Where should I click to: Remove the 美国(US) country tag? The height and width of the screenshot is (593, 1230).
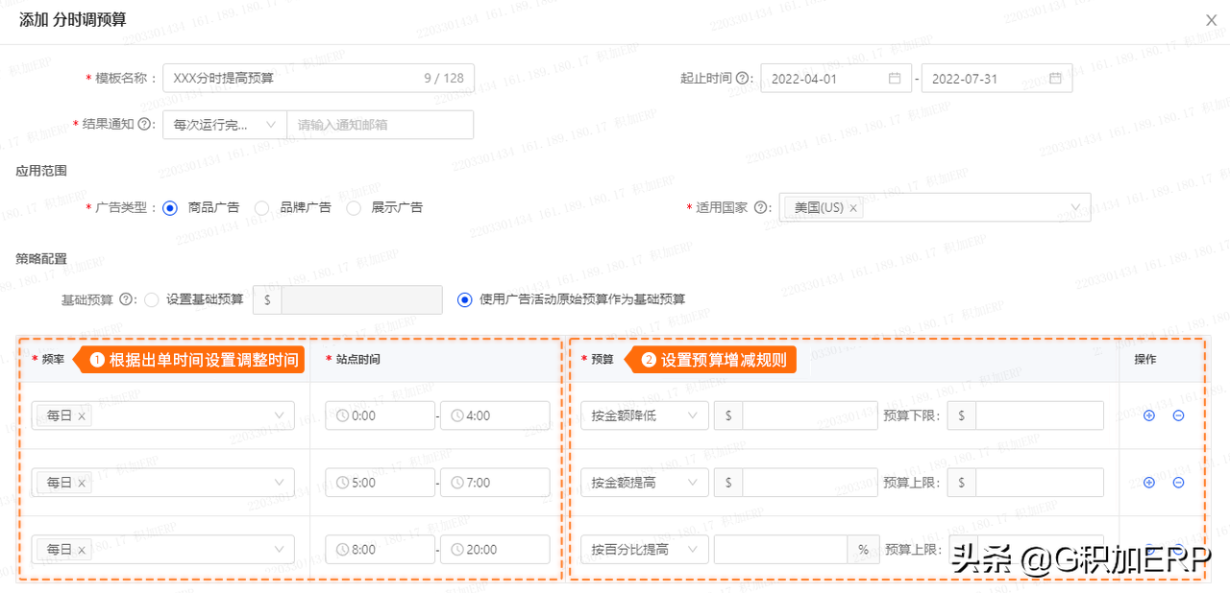[852, 208]
